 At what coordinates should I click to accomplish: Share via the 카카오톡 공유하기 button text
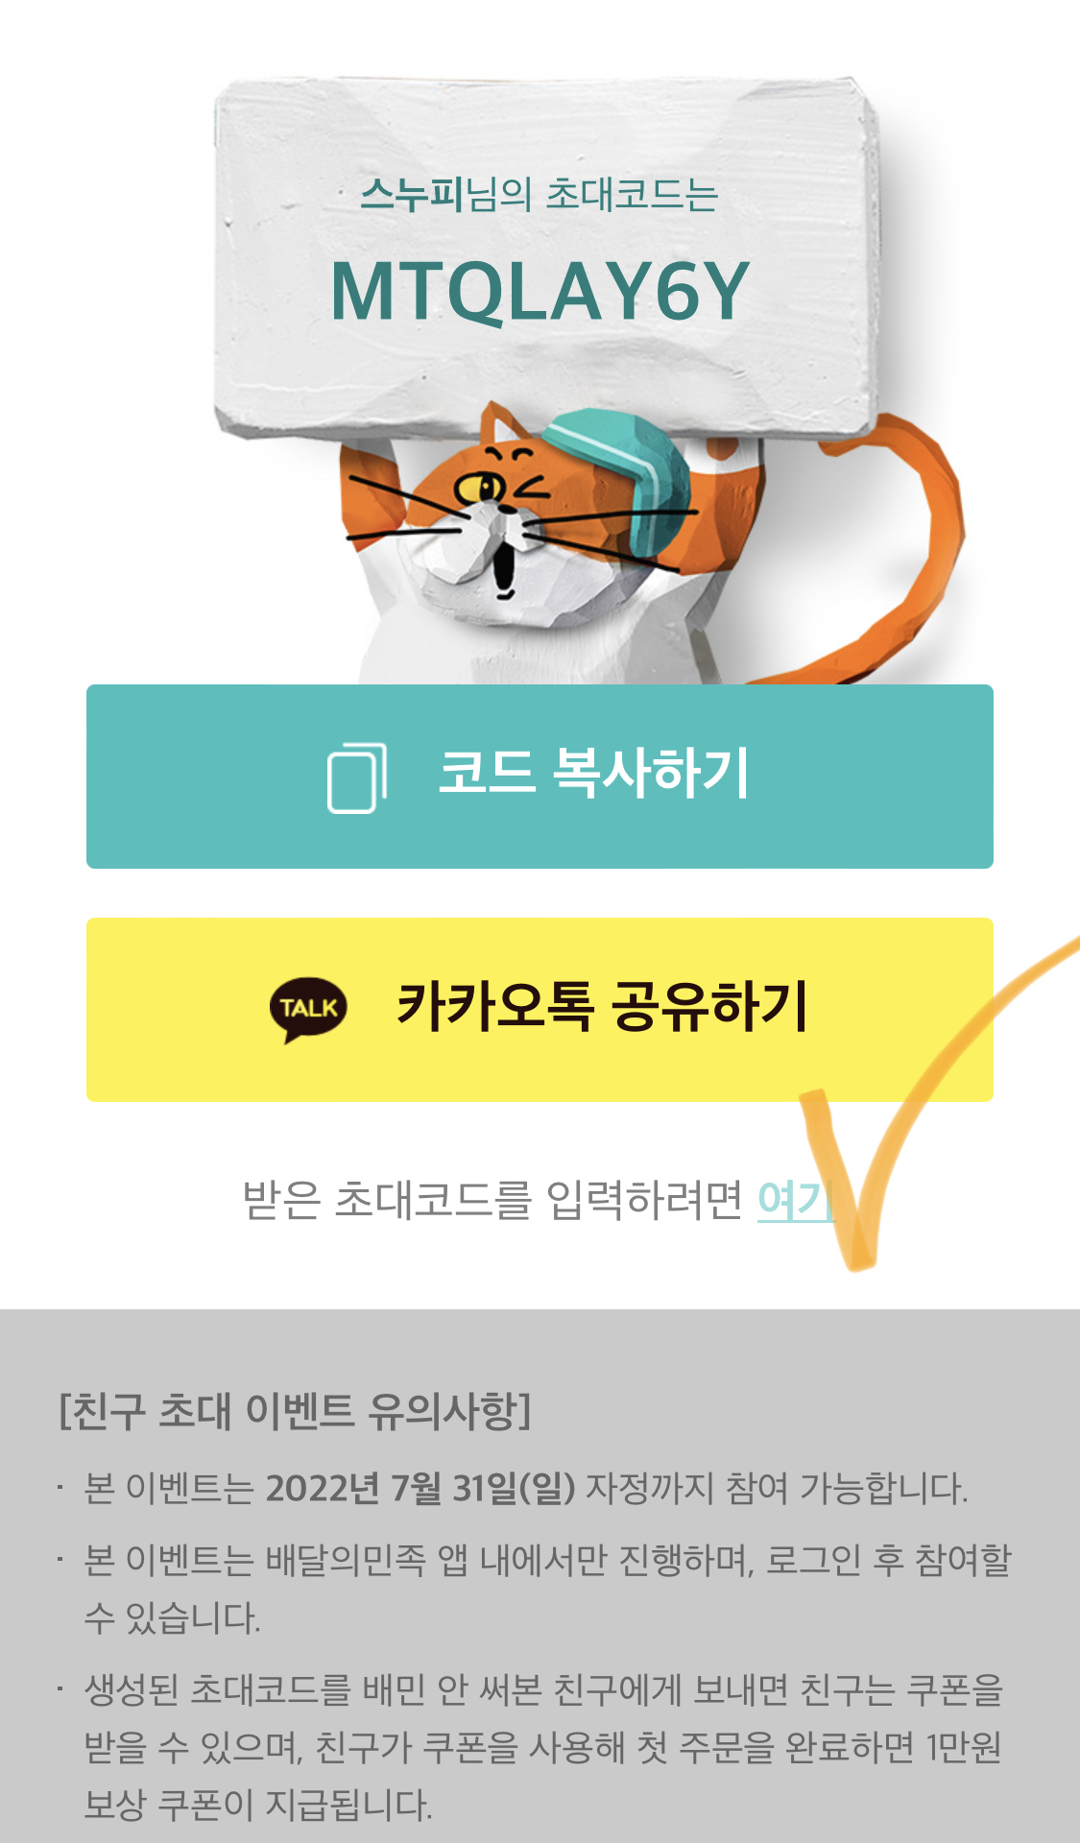pos(603,1007)
